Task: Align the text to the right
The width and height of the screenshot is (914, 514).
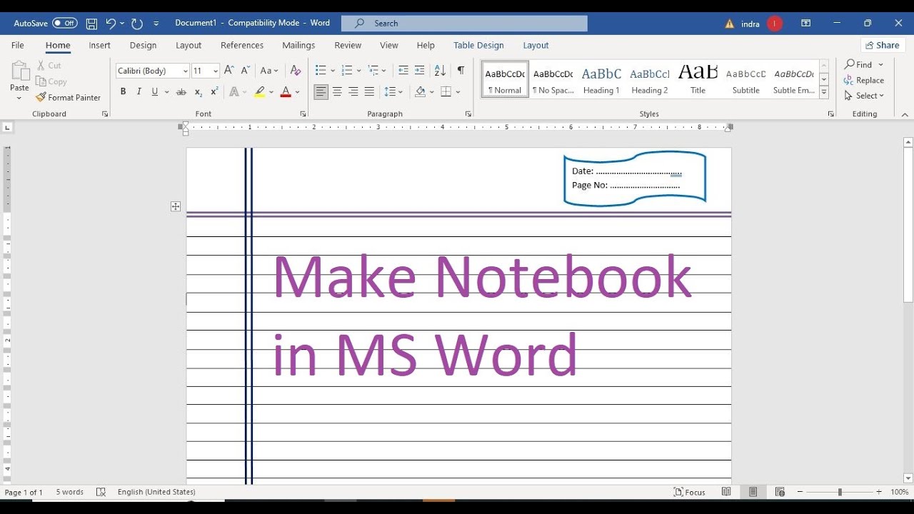Action: pos(353,92)
